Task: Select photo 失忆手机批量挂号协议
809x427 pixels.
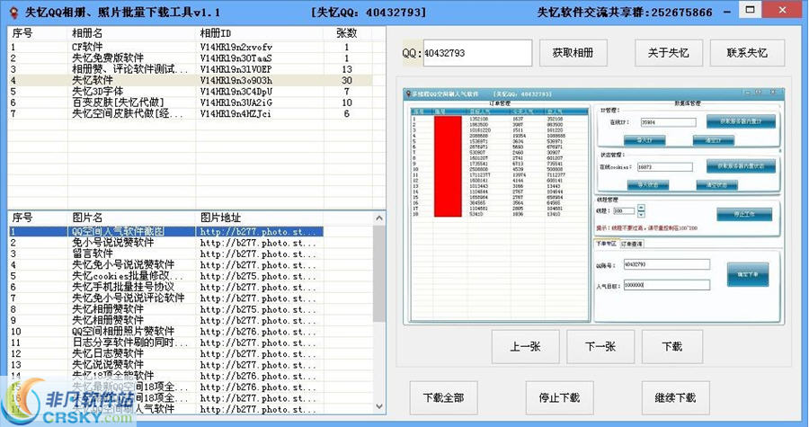Action: click(x=166, y=288)
